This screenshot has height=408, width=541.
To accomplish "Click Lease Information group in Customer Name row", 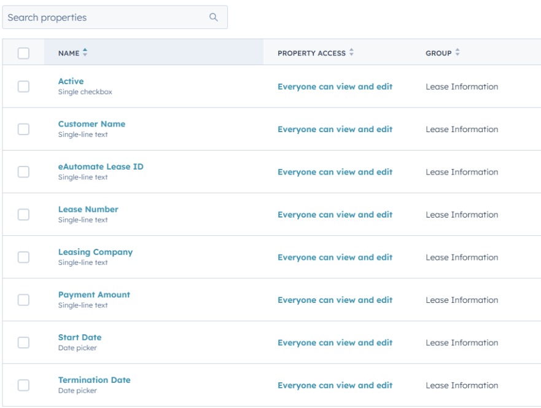I will (x=462, y=129).
